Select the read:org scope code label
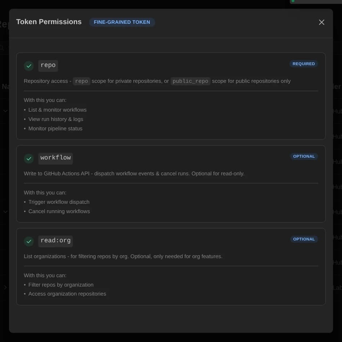The height and width of the screenshot is (342, 342). tap(55, 241)
